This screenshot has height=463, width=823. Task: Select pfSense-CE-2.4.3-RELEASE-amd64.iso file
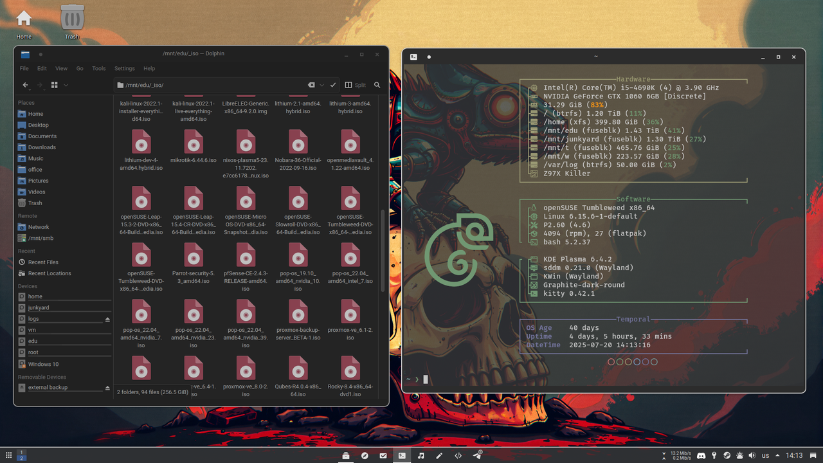(x=246, y=269)
